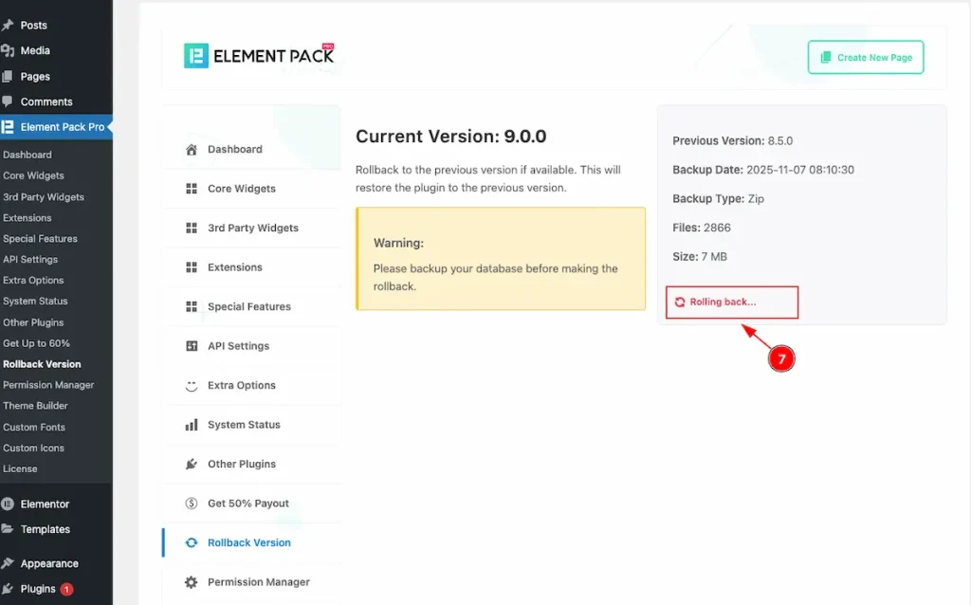The width and height of the screenshot is (971, 605).
Task: Click the API Settings icon
Action: (192, 346)
